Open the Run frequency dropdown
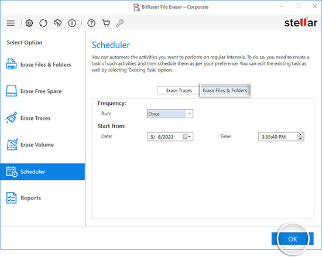The height and width of the screenshot is (257, 322). 170,114
